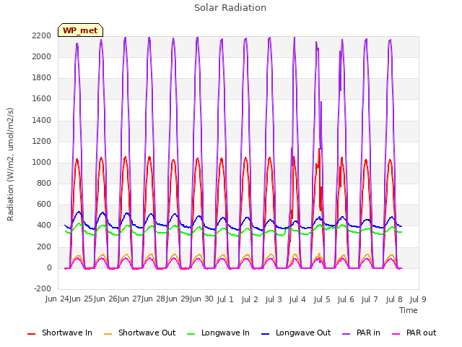This screenshot has width=462, height=347.
Task: Click the Jul 4 x-axis date label
Action: click(297, 299)
